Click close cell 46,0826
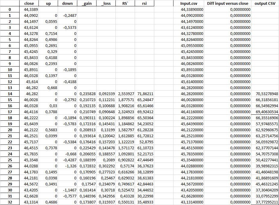279x205 pixels. coord(29,64)
